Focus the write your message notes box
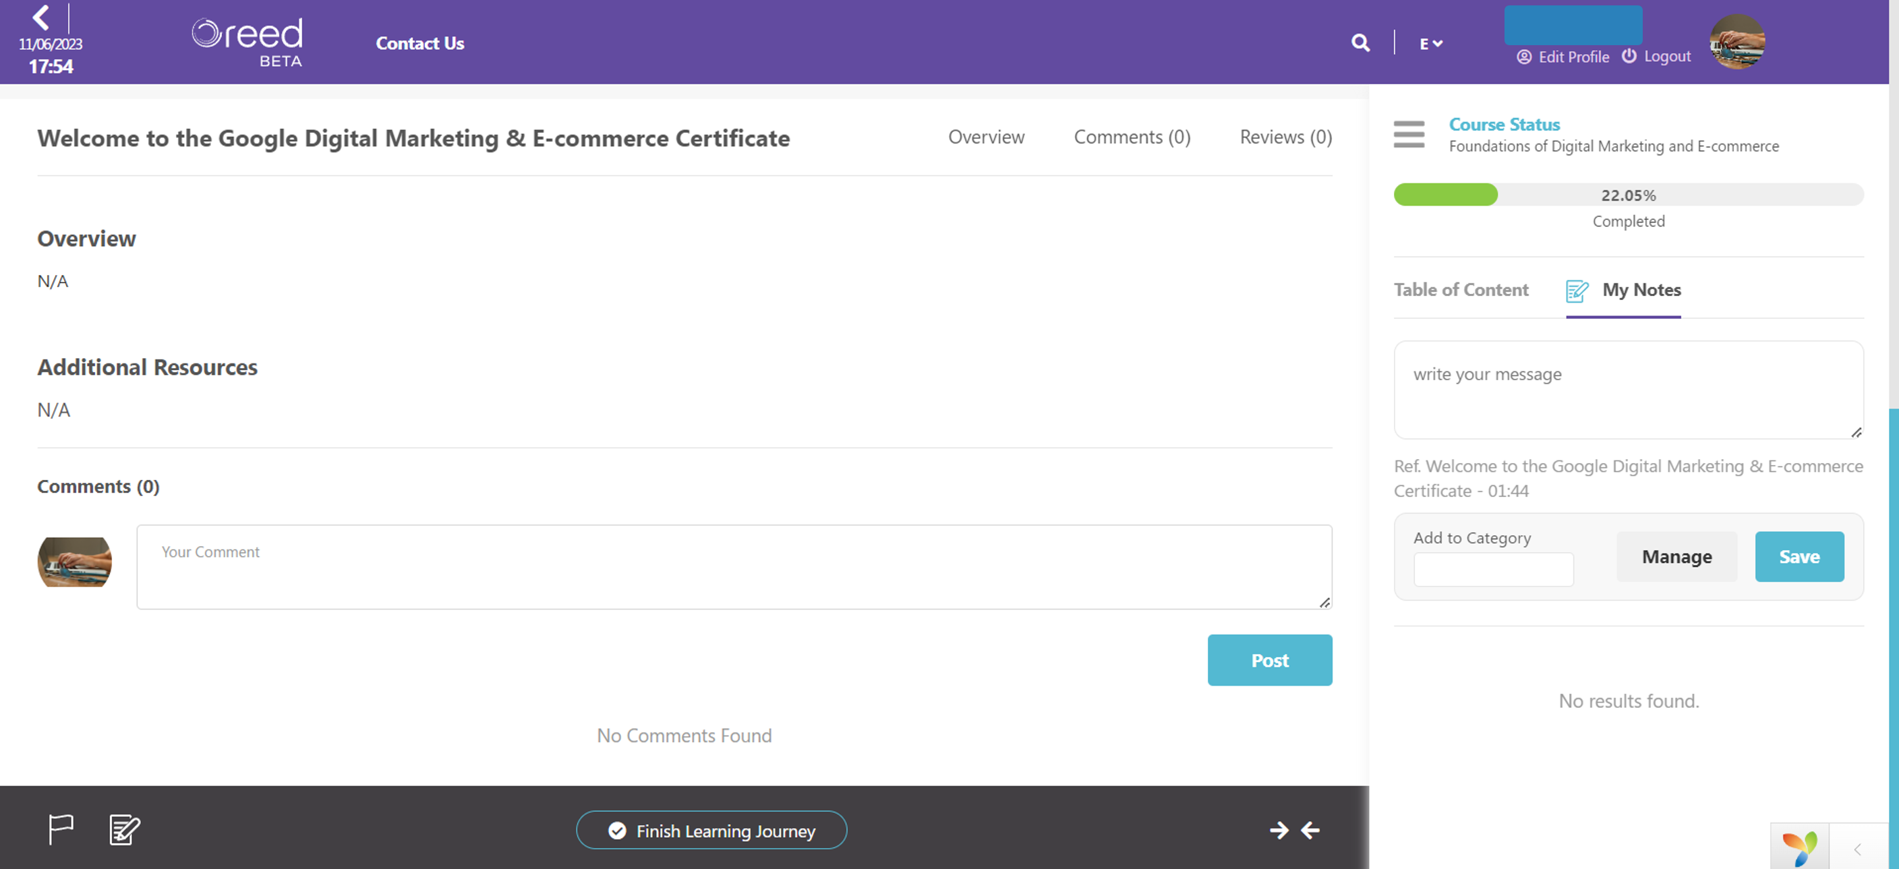Screen dimensions: 1899x869 click(1628, 390)
